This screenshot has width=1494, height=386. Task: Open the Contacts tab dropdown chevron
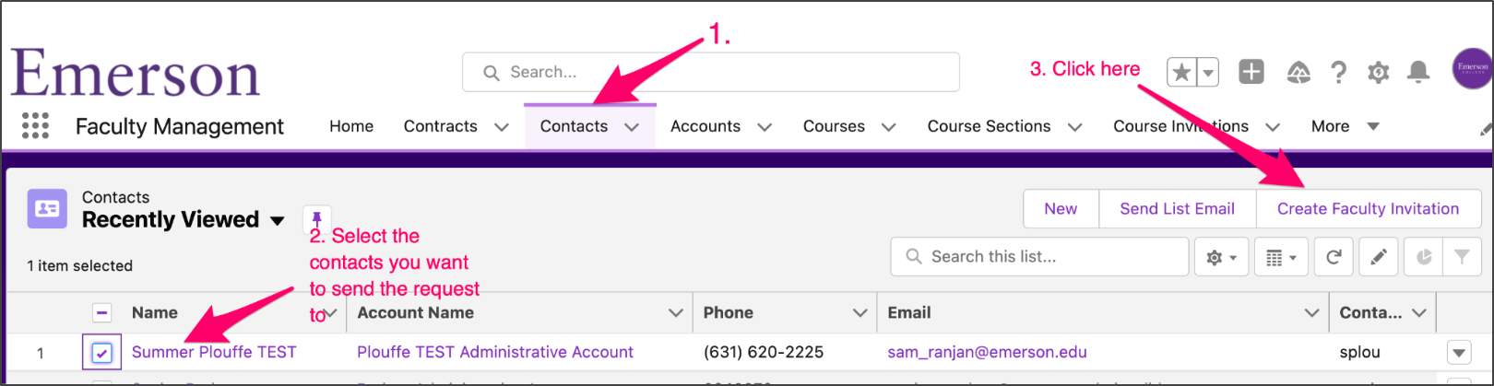coord(632,127)
